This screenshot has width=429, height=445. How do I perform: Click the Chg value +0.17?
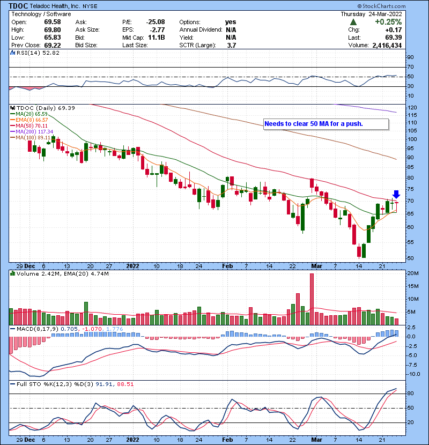tap(394, 29)
